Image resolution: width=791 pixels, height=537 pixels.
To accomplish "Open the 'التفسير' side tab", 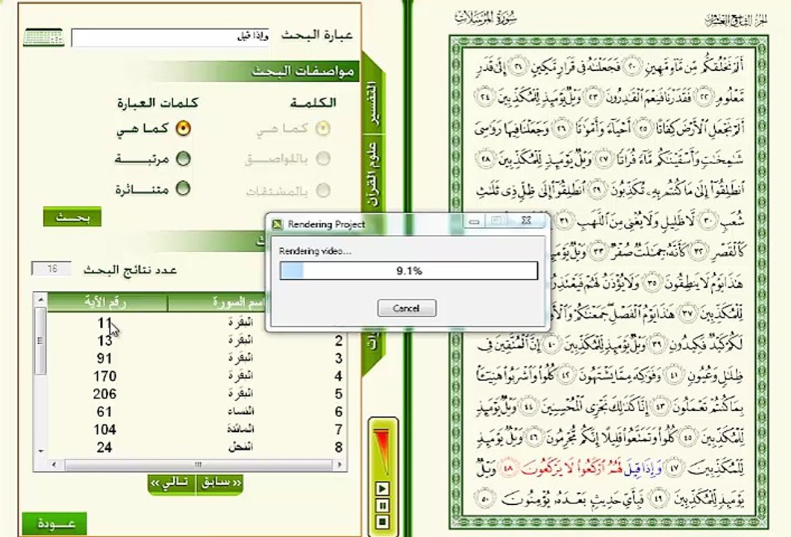I will pyautogui.click(x=374, y=104).
